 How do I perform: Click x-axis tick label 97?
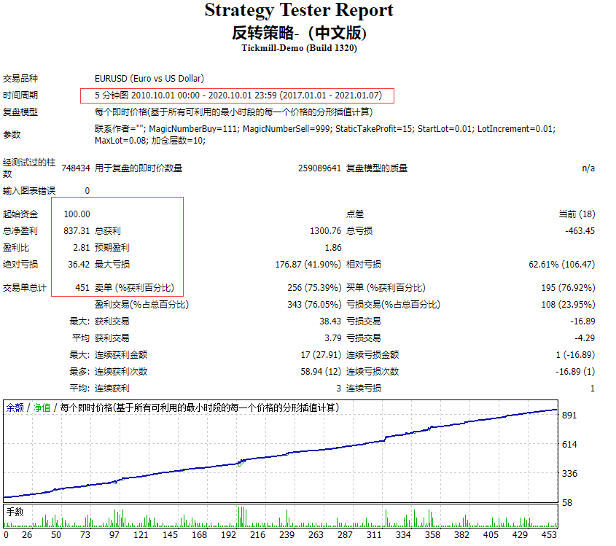click(114, 535)
